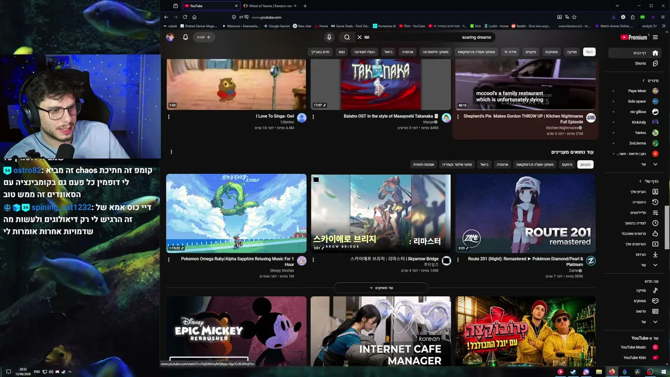Select the Live filter chip
Viewport: 670px width, 377px height.
coord(510,52)
